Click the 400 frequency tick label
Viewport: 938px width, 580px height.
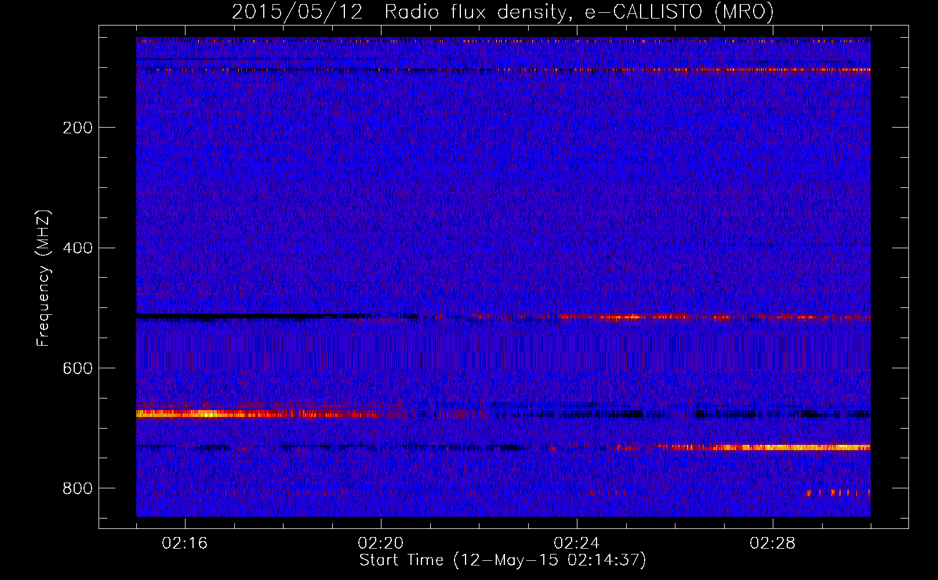point(77,248)
